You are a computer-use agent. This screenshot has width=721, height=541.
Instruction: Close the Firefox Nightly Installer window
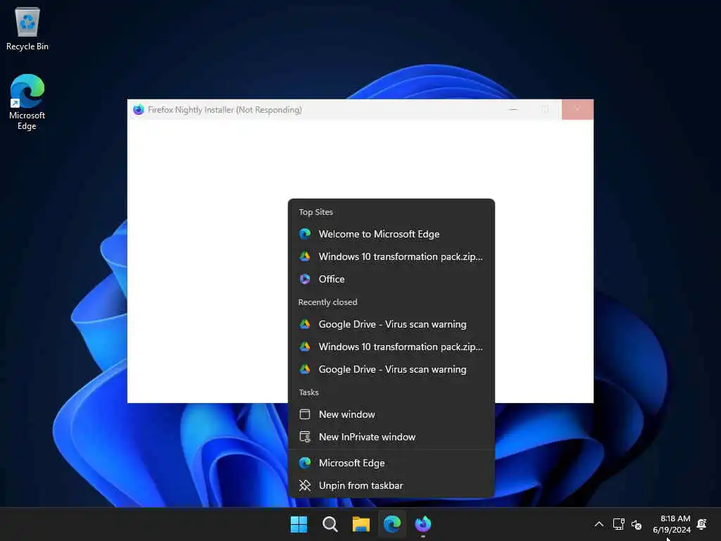[577, 109]
